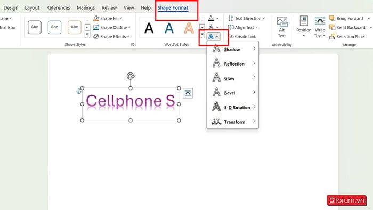Expand the WordArt Styles gallery

click(x=202, y=35)
